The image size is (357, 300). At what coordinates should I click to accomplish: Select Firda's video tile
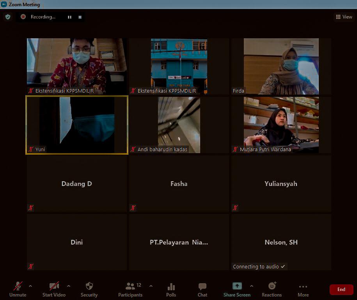click(x=281, y=66)
